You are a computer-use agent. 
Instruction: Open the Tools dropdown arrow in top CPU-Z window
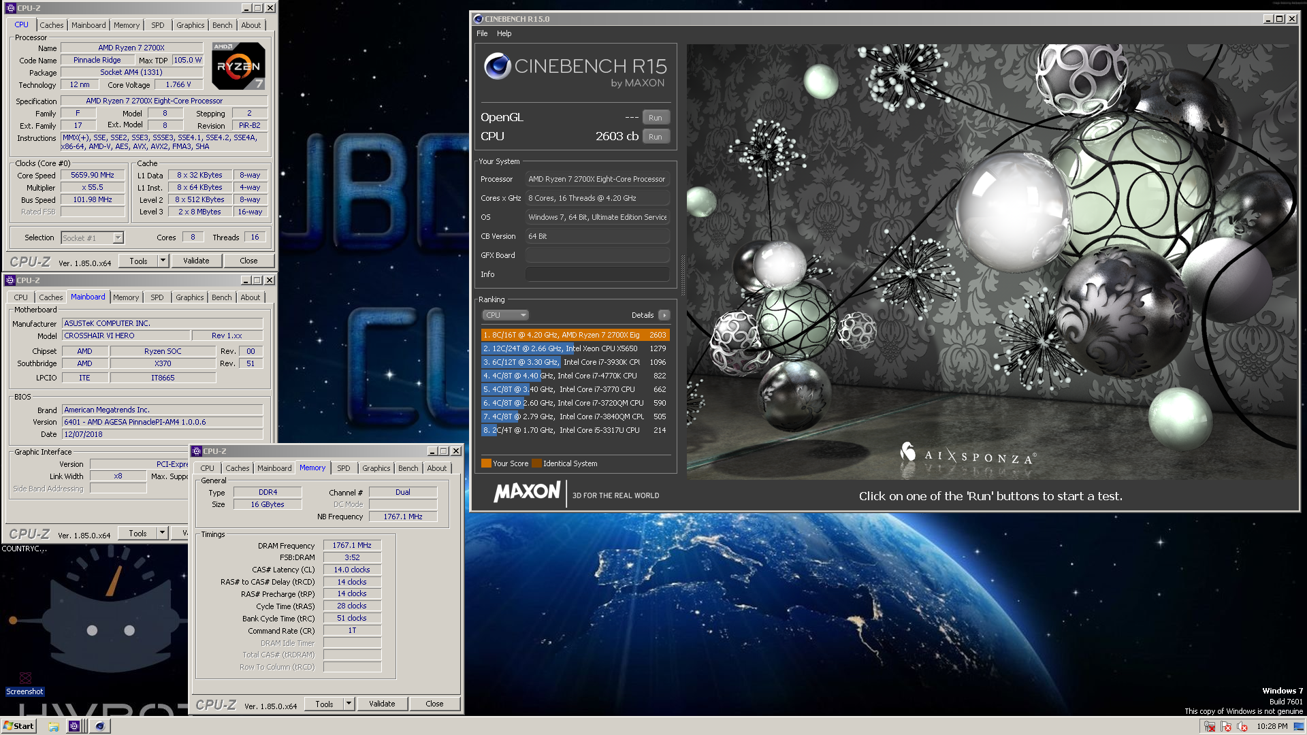tap(163, 261)
